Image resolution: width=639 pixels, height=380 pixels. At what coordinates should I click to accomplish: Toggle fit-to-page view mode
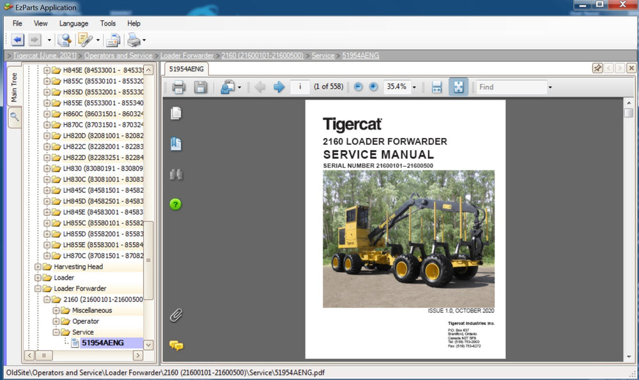[x=458, y=87]
